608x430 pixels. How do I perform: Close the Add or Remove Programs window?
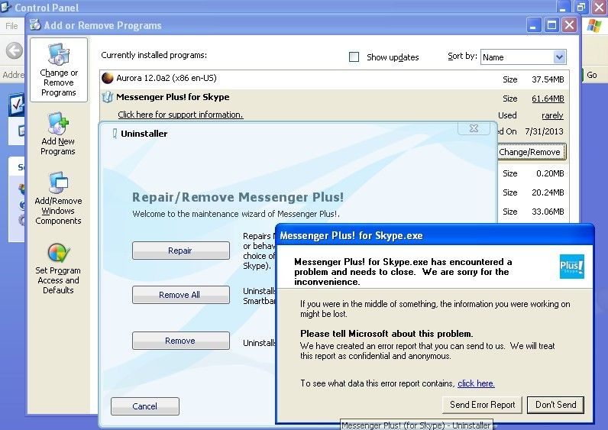point(569,26)
